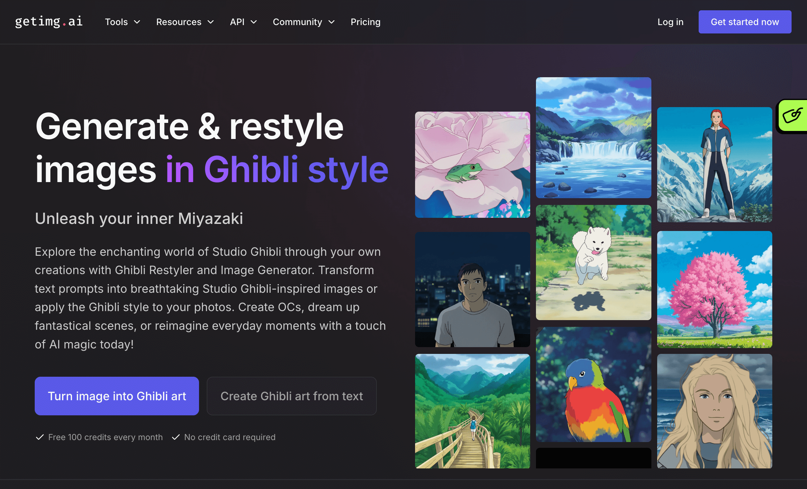
Task: Open the rainbow parrot thumbnail
Action: click(x=594, y=385)
